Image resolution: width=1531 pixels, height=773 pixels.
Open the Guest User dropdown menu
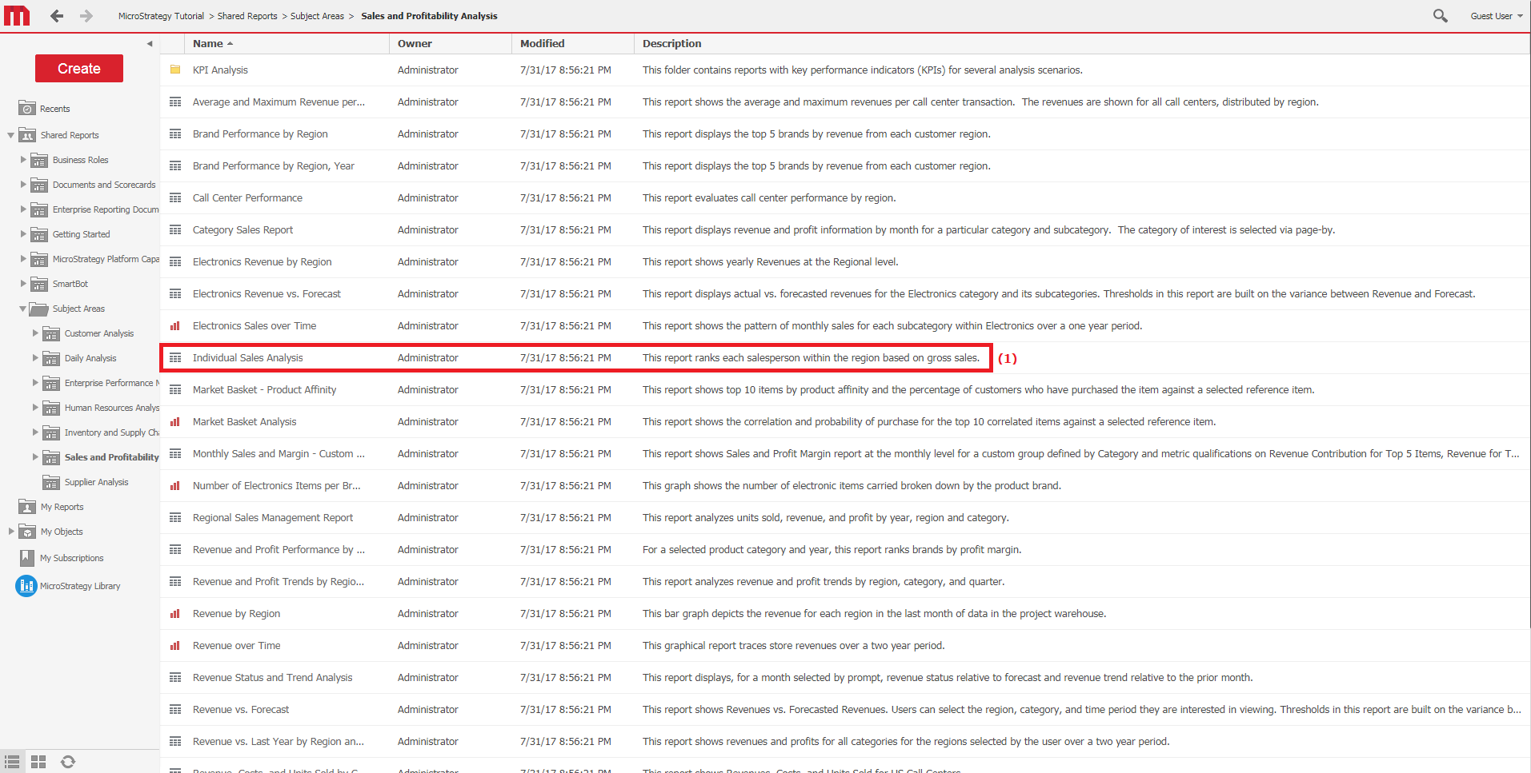tap(1496, 16)
